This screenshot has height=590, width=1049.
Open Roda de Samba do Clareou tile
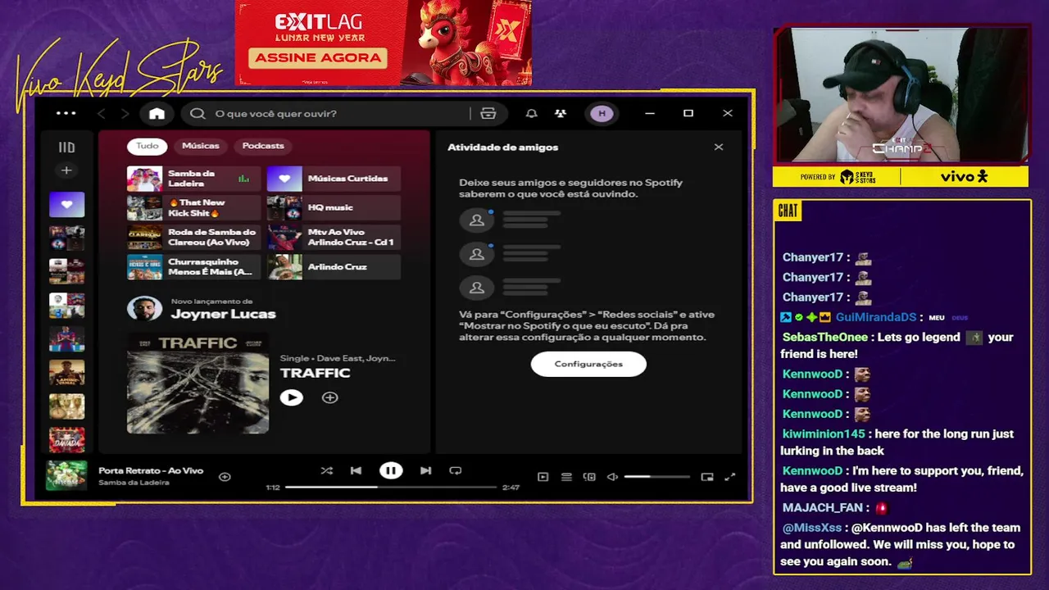[193, 238]
